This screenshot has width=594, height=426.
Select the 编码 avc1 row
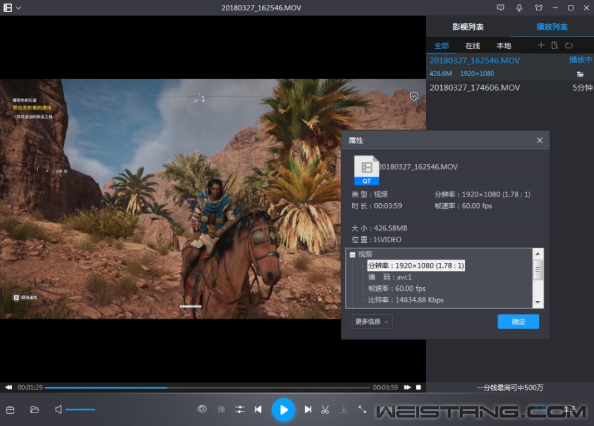[390, 277]
